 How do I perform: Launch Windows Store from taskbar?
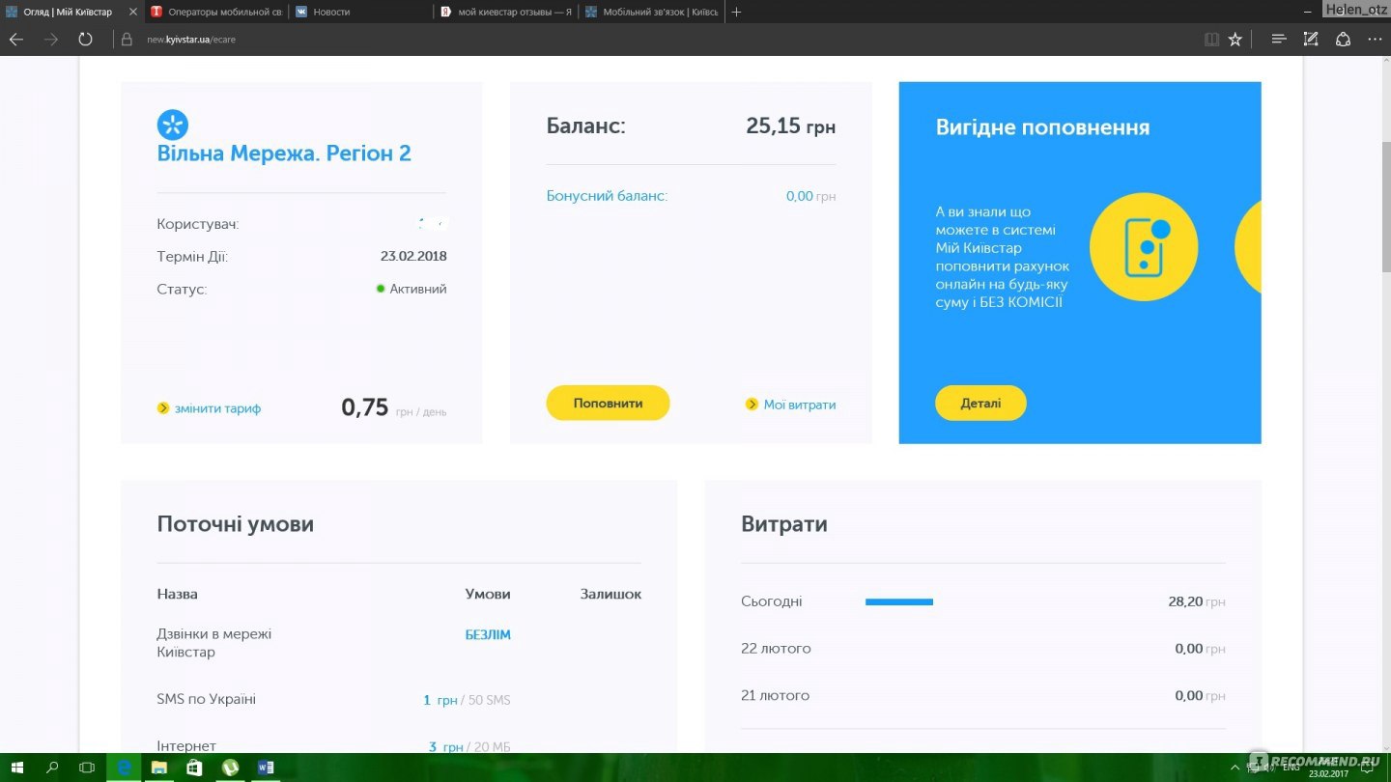(194, 768)
